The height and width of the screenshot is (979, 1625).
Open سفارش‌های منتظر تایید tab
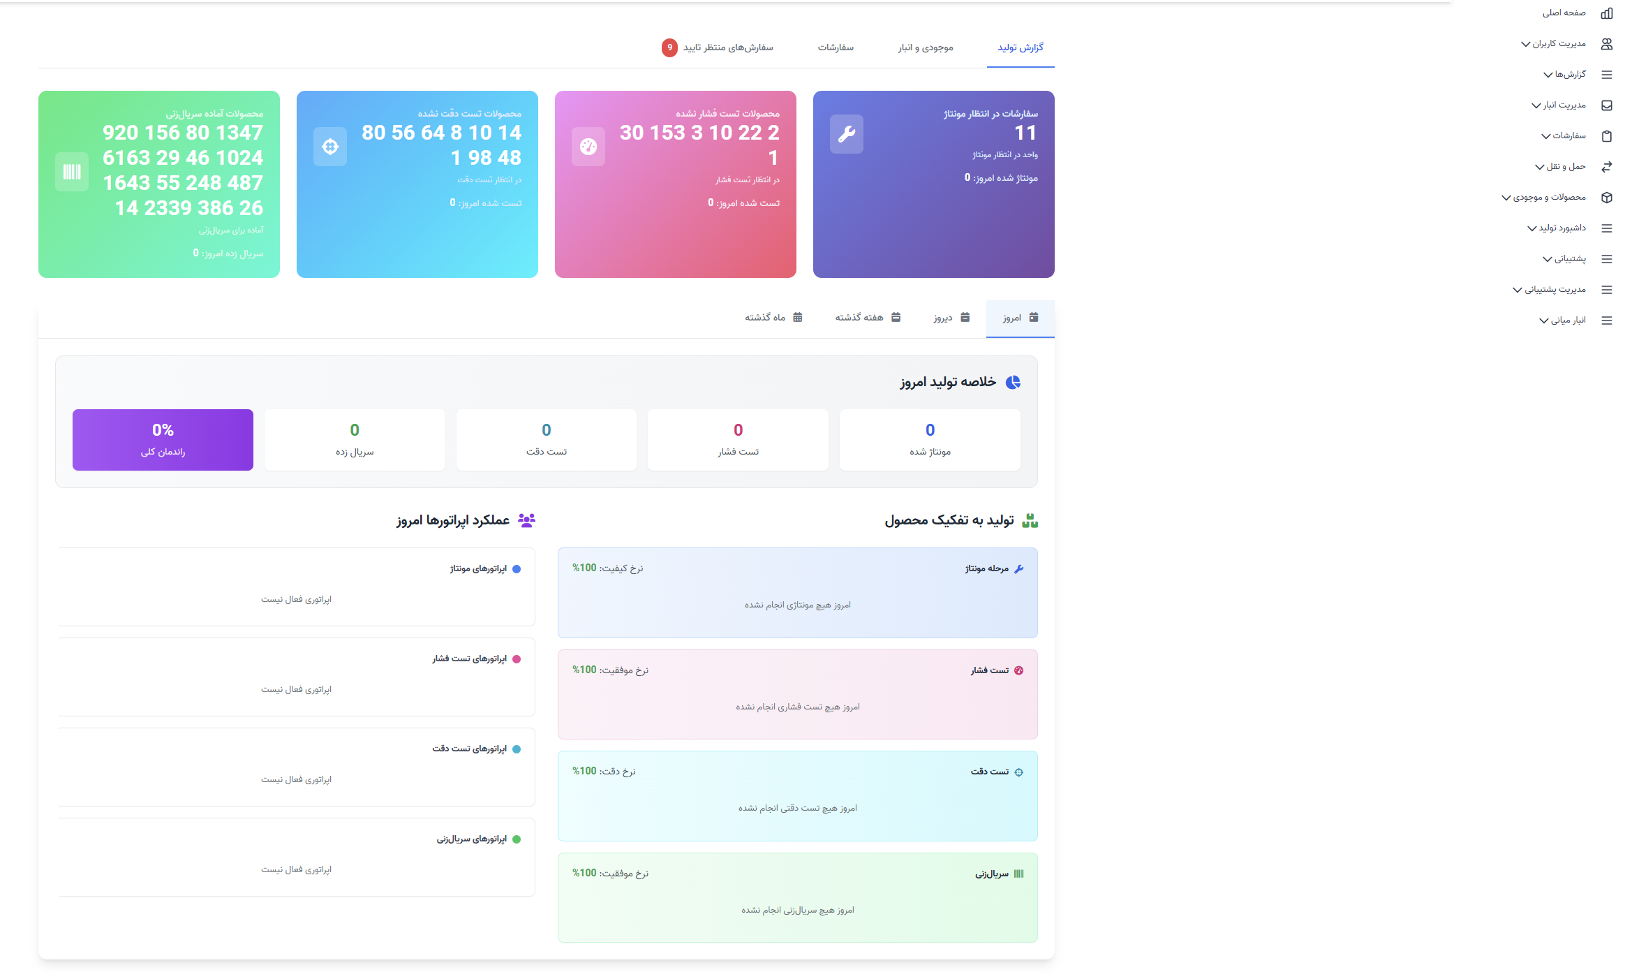click(727, 47)
